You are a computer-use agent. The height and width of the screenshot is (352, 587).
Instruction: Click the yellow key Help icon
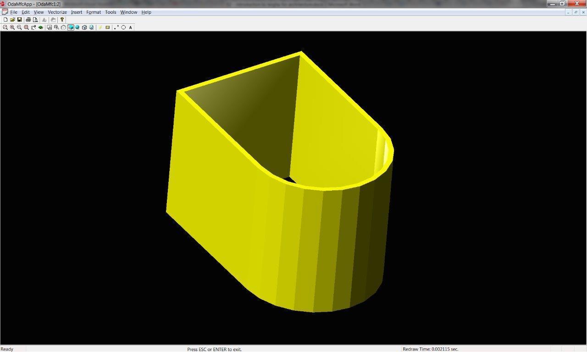[62, 20]
